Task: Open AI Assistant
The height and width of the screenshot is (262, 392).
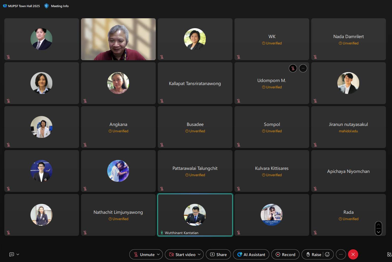Action: [x=251, y=254]
